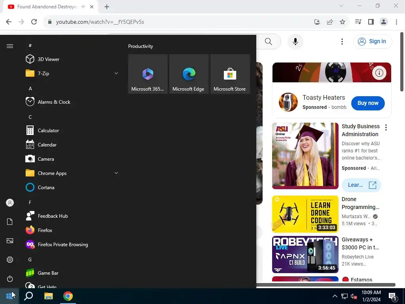The height and width of the screenshot is (304, 405).
Task: Click the 'C' letter header in app list
Action: click(30, 117)
